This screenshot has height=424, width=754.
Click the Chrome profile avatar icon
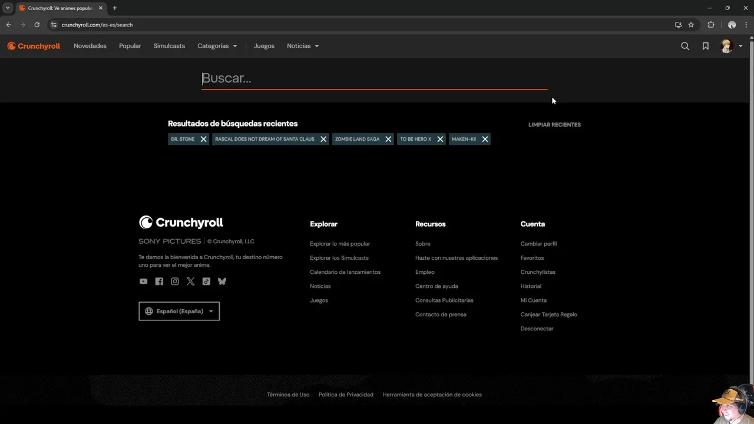(732, 25)
